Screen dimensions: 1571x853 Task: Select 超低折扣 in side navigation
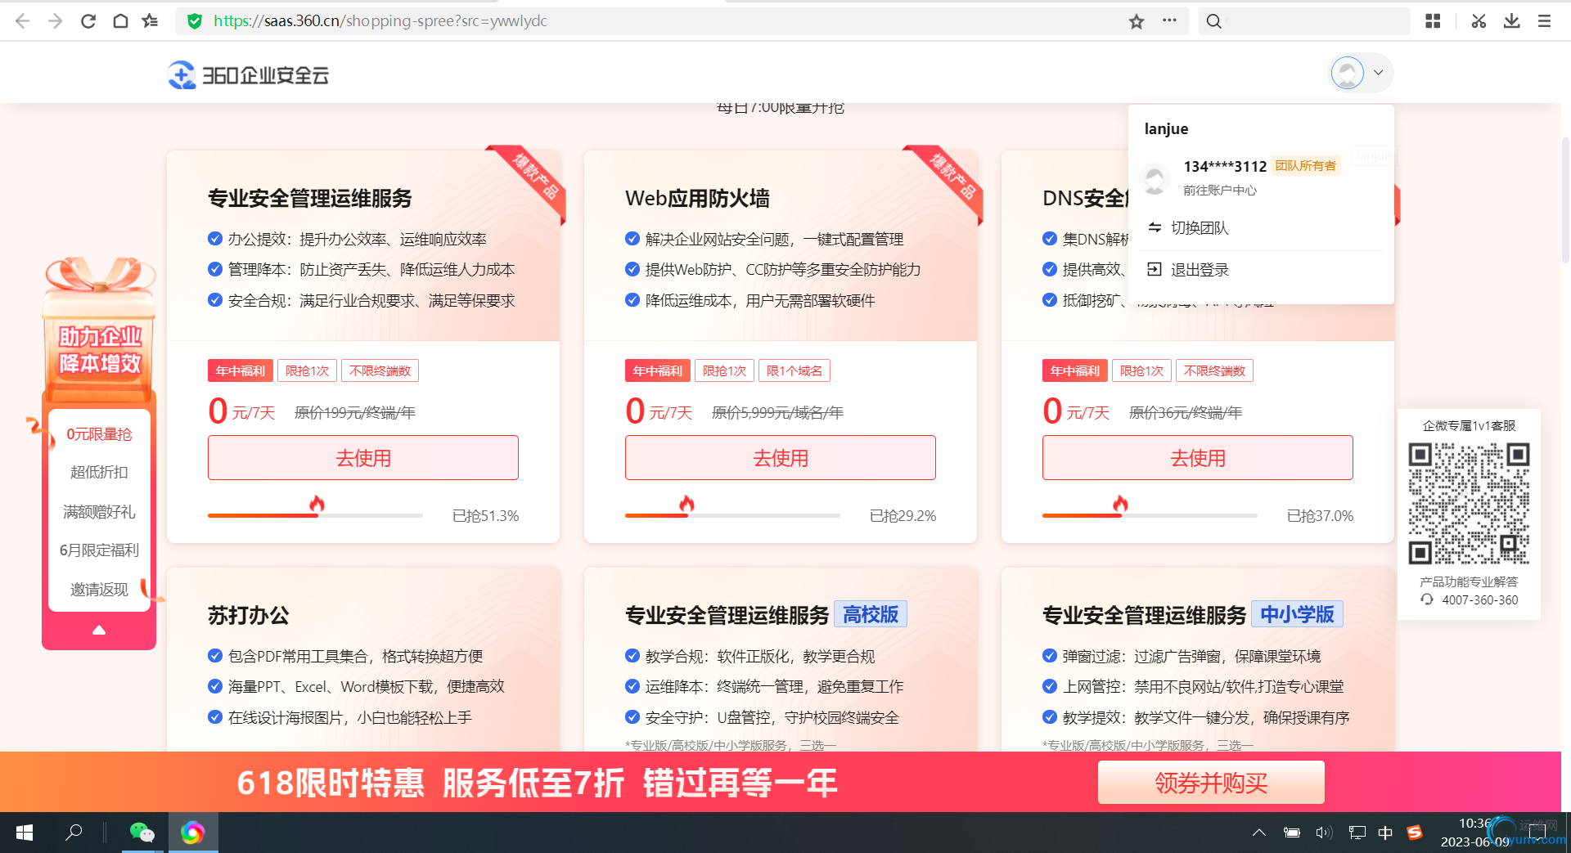pos(99,473)
